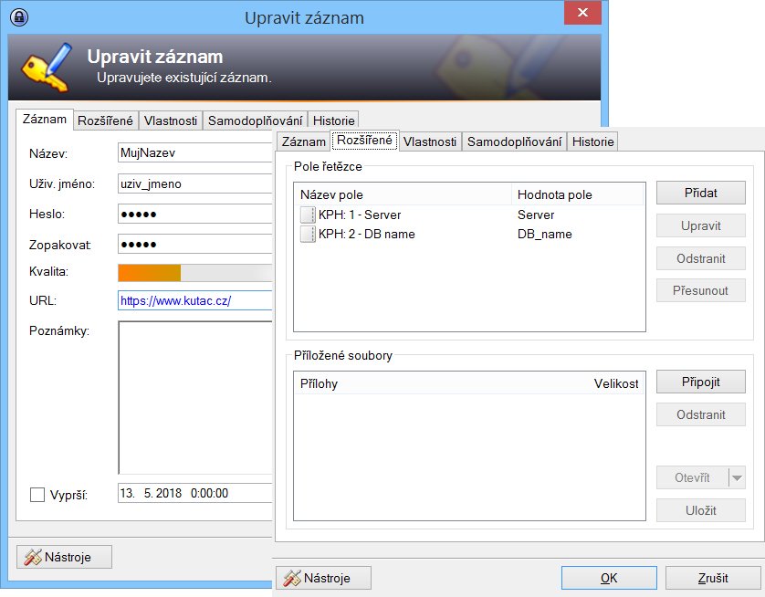Click the field icon beside KPH: 1 - Server
The width and height of the screenshot is (765, 597).
pos(308,215)
